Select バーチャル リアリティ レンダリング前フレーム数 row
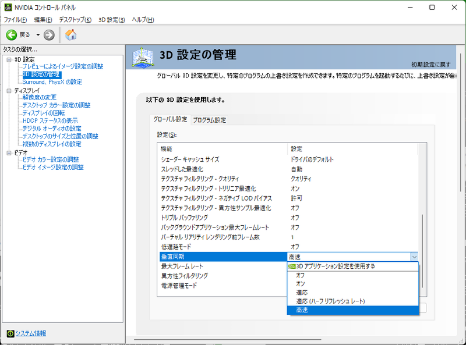The height and width of the screenshot is (345, 466). point(288,237)
